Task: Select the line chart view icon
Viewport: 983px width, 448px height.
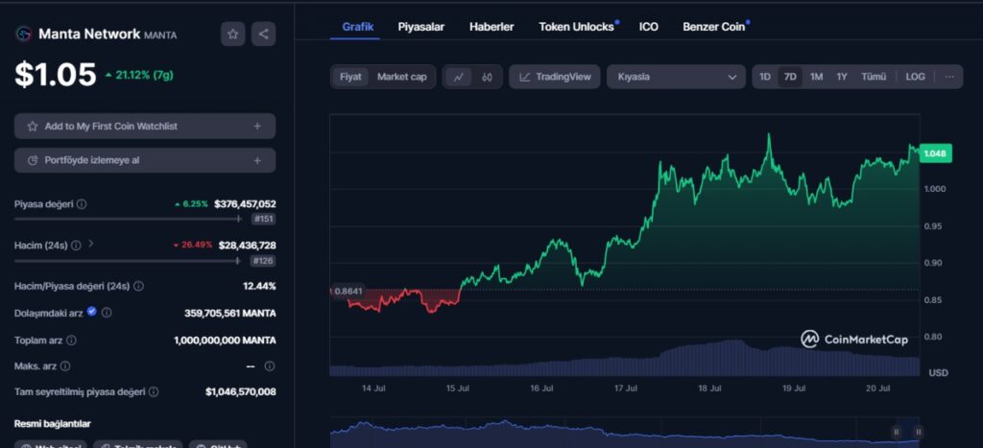Action: [459, 77]
